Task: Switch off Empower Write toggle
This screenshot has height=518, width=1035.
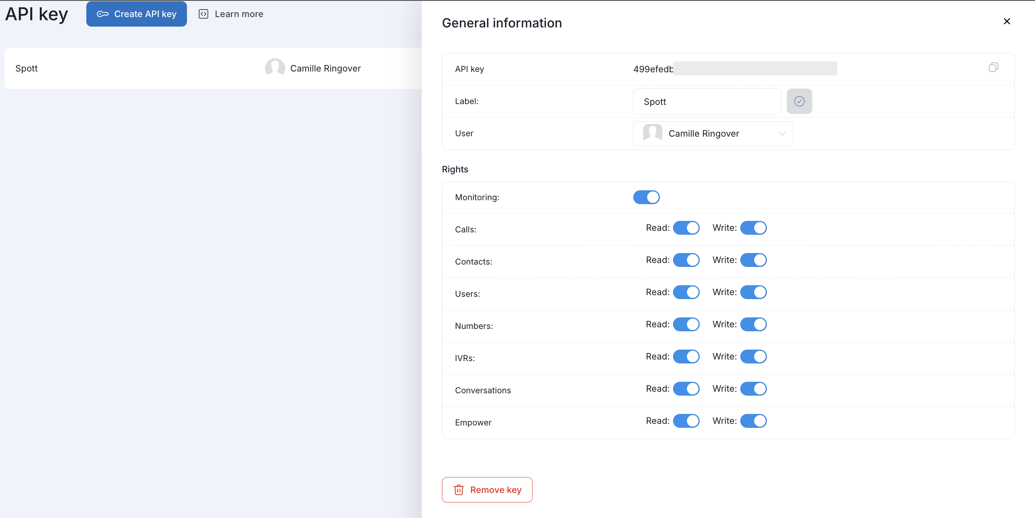Action: click(x=753, y=421)
